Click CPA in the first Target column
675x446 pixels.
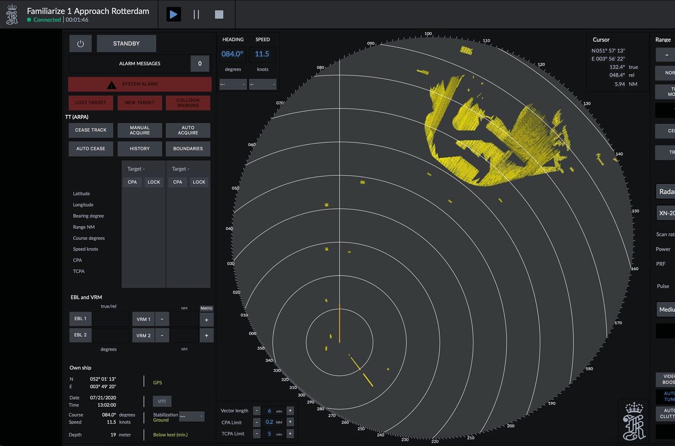point(133,182)
